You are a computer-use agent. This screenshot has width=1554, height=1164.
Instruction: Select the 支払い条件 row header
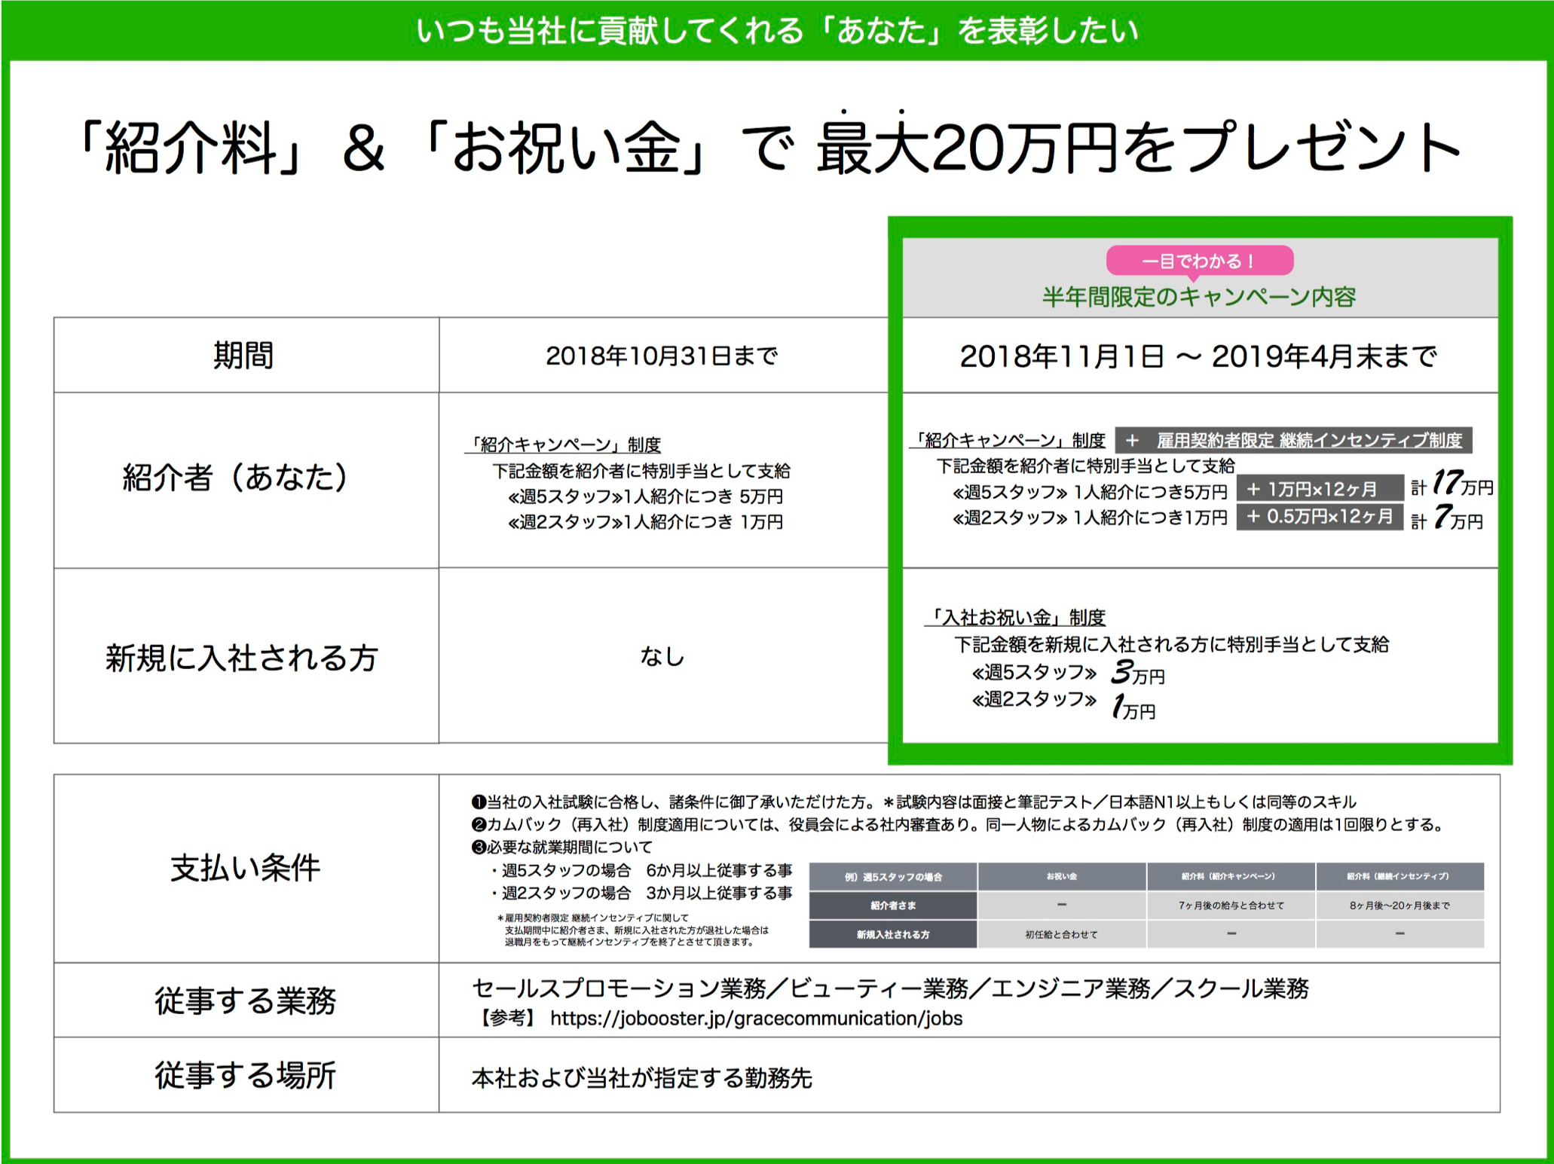click(x=246, y=868)
